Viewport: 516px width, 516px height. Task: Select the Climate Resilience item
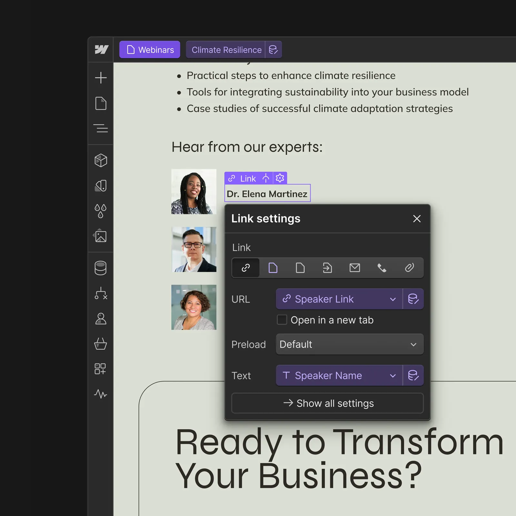click(226, 49)
